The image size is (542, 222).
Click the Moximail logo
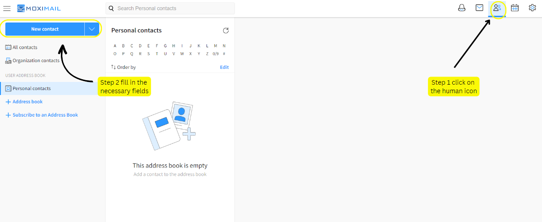(x=39, y=8)
